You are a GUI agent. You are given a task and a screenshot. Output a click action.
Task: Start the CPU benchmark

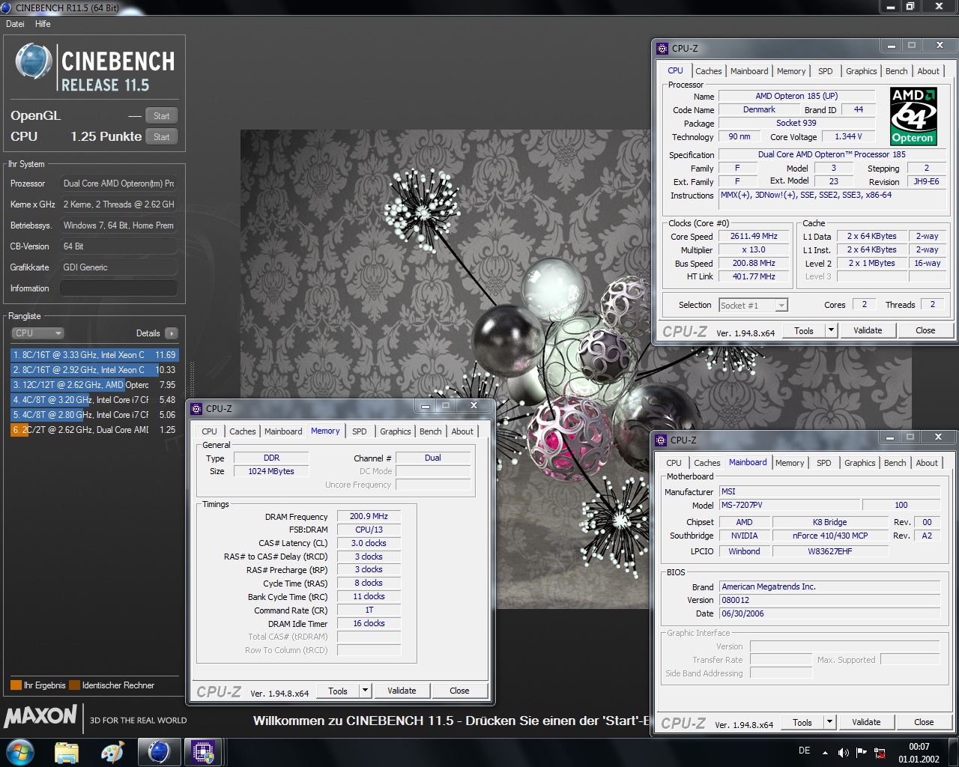(162, 136)
